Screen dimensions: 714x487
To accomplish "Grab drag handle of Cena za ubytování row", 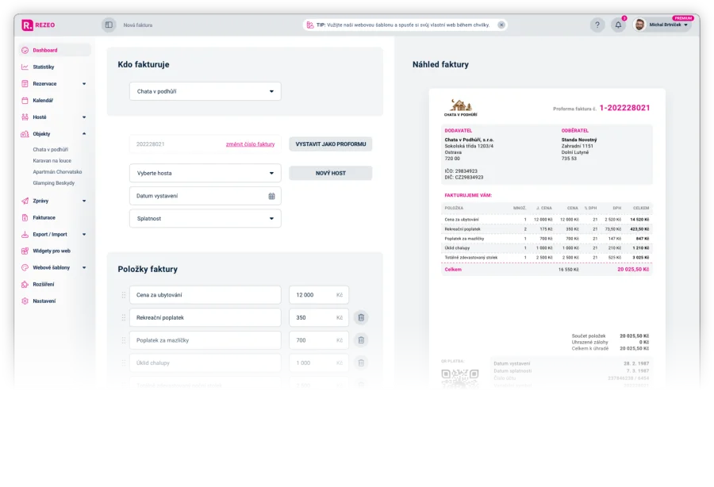I will 124,295.
